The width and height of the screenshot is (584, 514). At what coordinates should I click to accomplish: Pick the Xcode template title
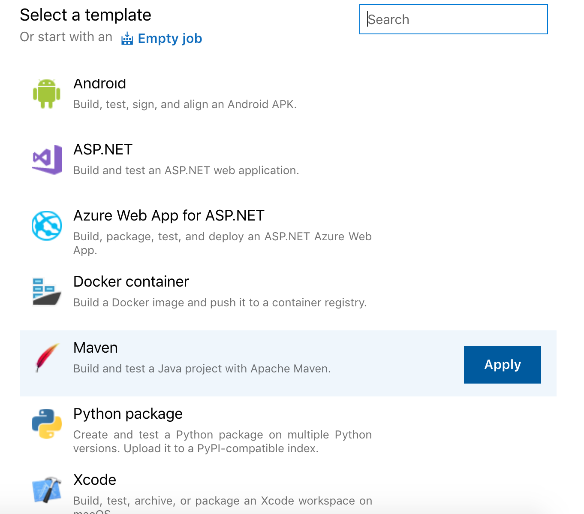point(95,480)
